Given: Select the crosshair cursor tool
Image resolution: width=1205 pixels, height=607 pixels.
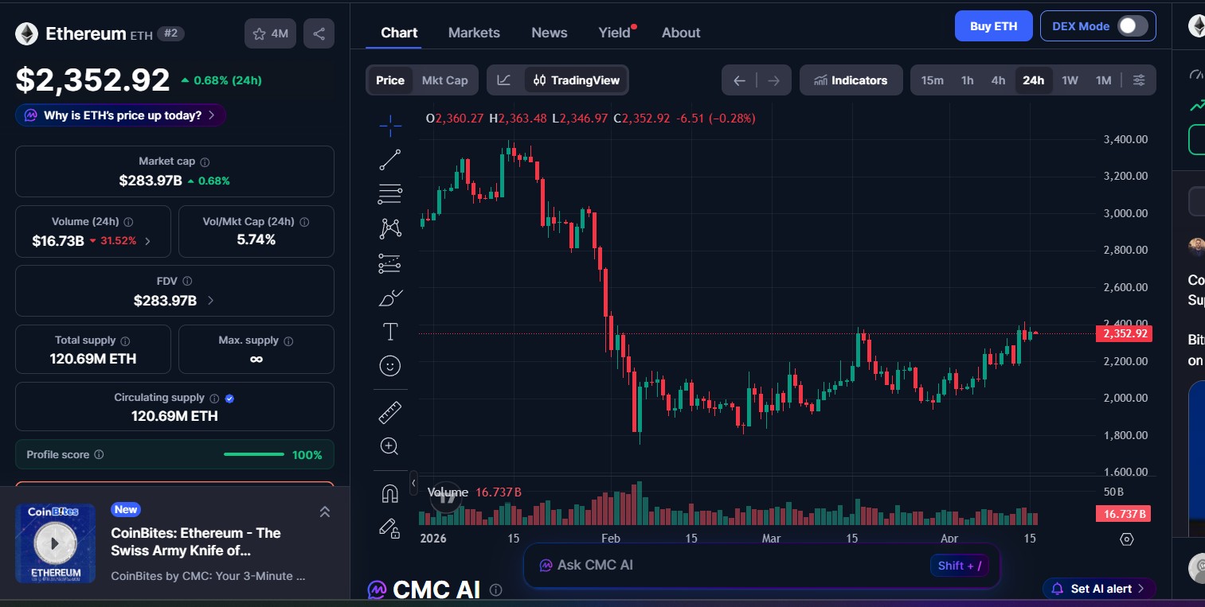Looking at the screenshot, I should point(389,125).
